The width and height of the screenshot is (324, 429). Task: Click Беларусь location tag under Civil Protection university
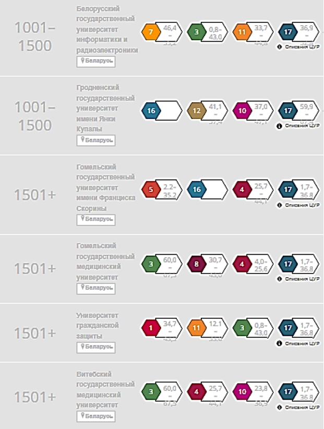[96, 347]
